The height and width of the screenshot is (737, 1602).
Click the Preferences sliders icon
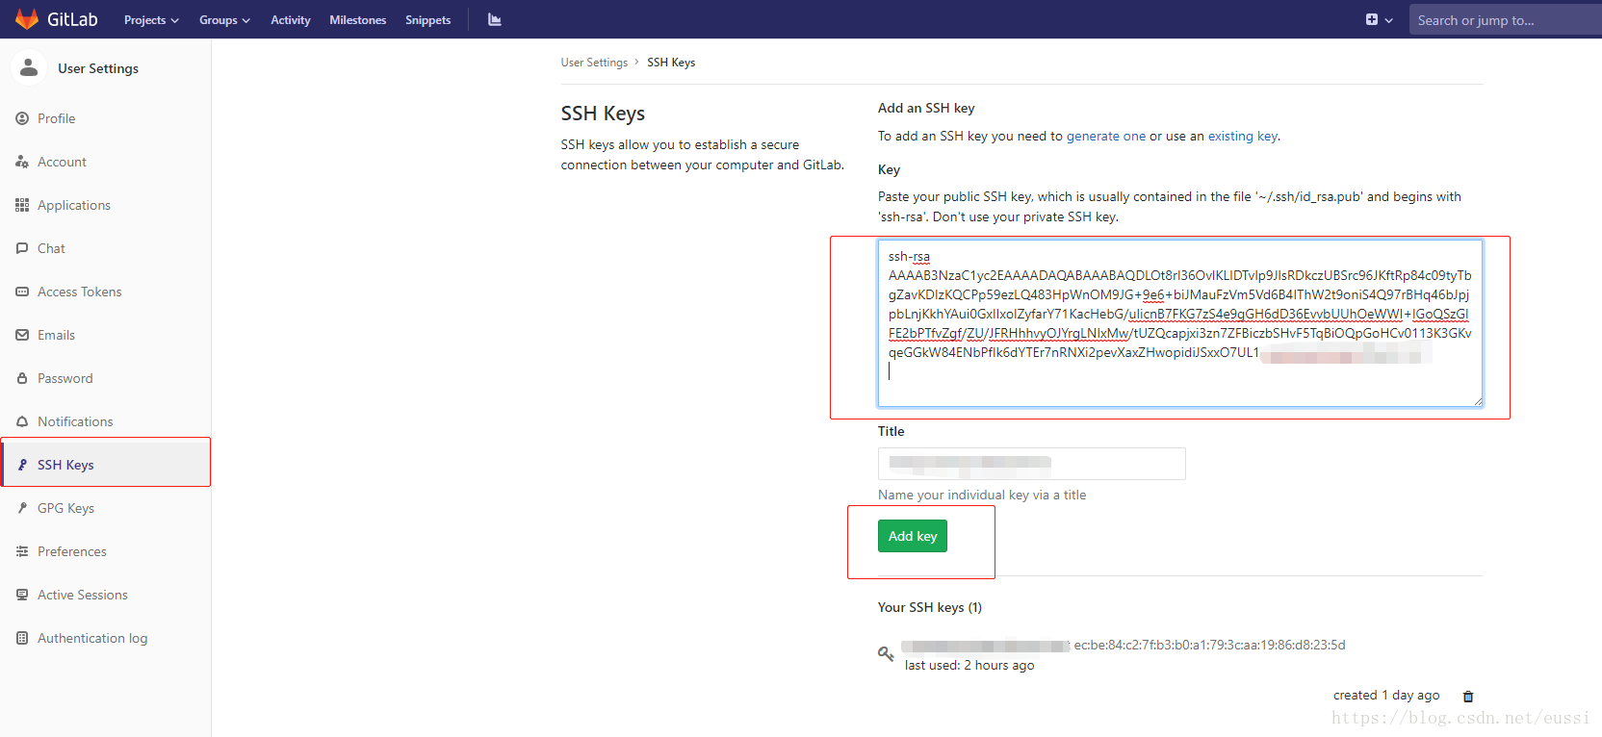pyautogui.click(x=22, y=551)
